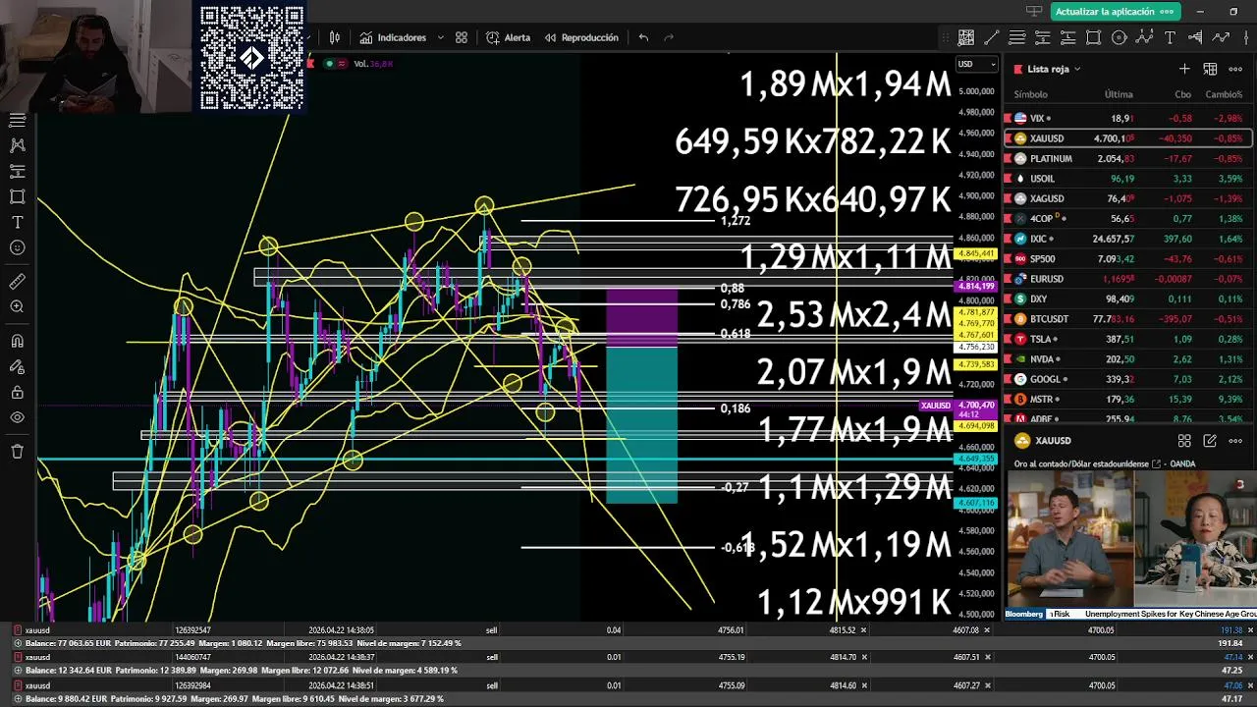Screen dimensions: 1257x707
Task: Select the text T favorite tool
Action: (x=1170, y=37)
